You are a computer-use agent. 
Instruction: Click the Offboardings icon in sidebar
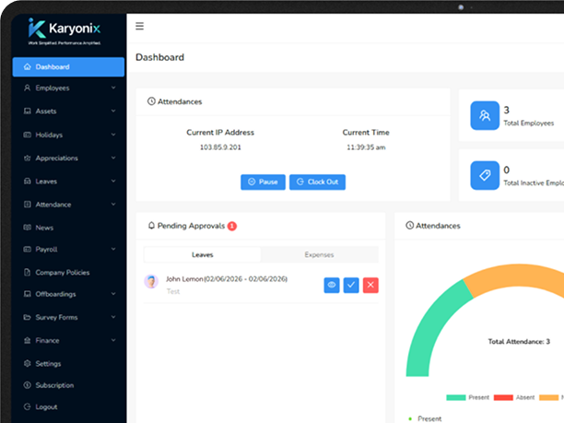point(28,294)
